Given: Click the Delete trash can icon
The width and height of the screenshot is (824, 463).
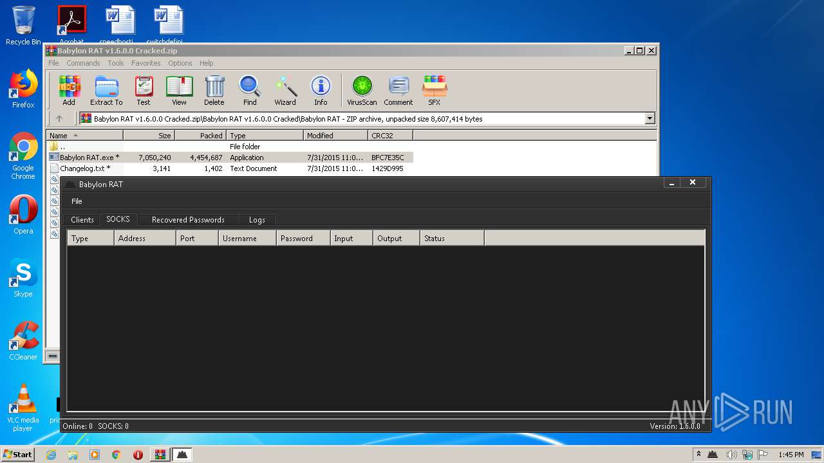Looking at the screenshot, I should 214,90.
